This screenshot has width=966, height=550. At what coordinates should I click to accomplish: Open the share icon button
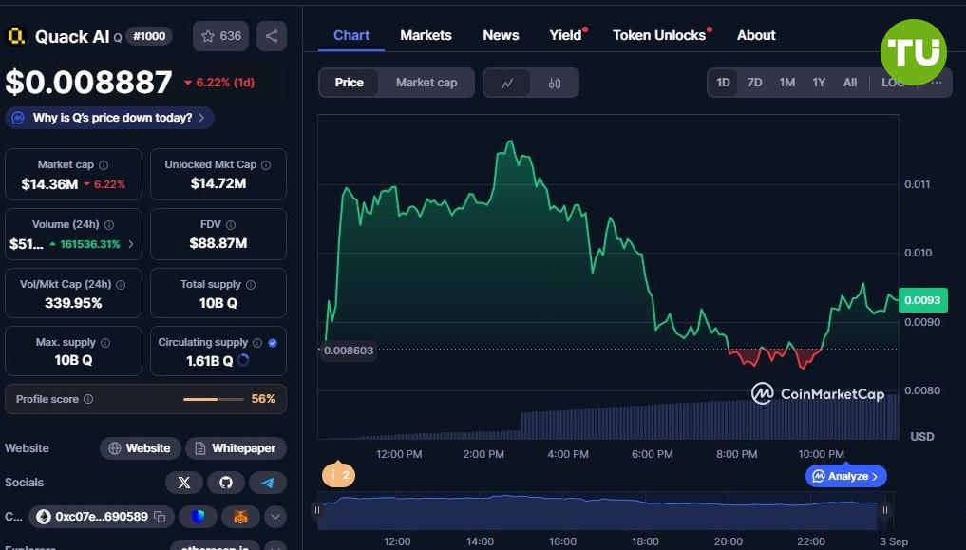(x=272, y=36)
